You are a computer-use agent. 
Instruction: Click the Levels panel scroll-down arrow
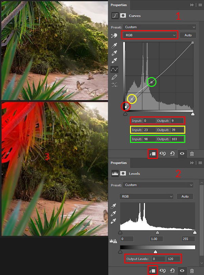[x=202, y=263]
